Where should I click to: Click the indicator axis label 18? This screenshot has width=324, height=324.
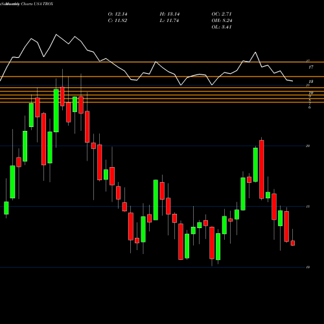(311, 82)
